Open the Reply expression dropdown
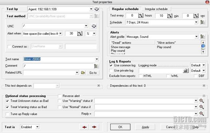 tap(196, 114)
